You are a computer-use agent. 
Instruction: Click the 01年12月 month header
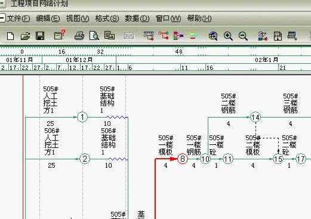pyautogui.click(x=79, y=60)
